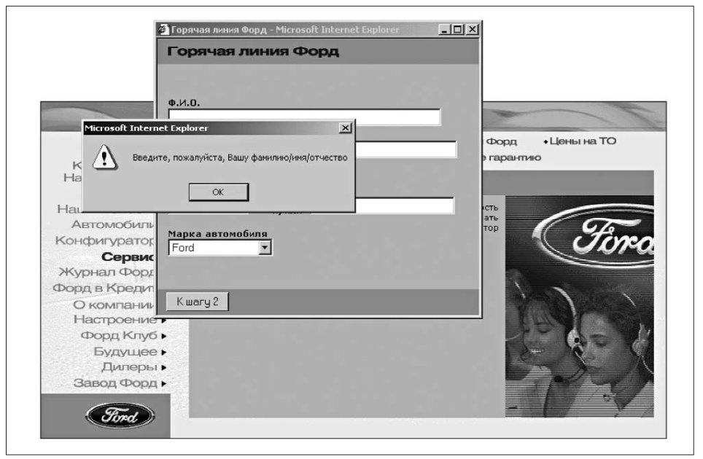
Task: Maximize the Горячая линия Форд window
Action: click(457, 30)
